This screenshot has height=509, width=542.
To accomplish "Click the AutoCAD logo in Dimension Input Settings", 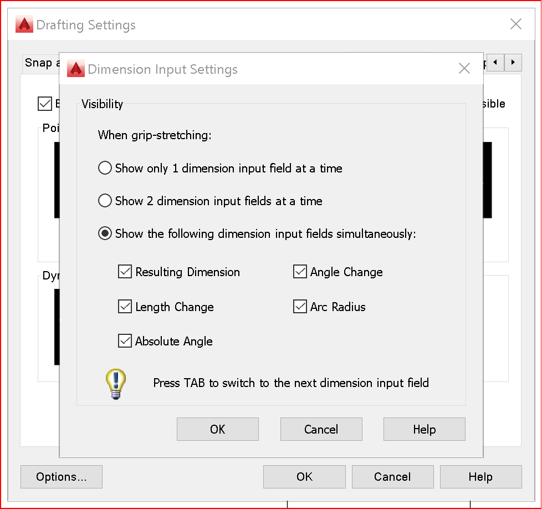I will click(x=76, y=68).
